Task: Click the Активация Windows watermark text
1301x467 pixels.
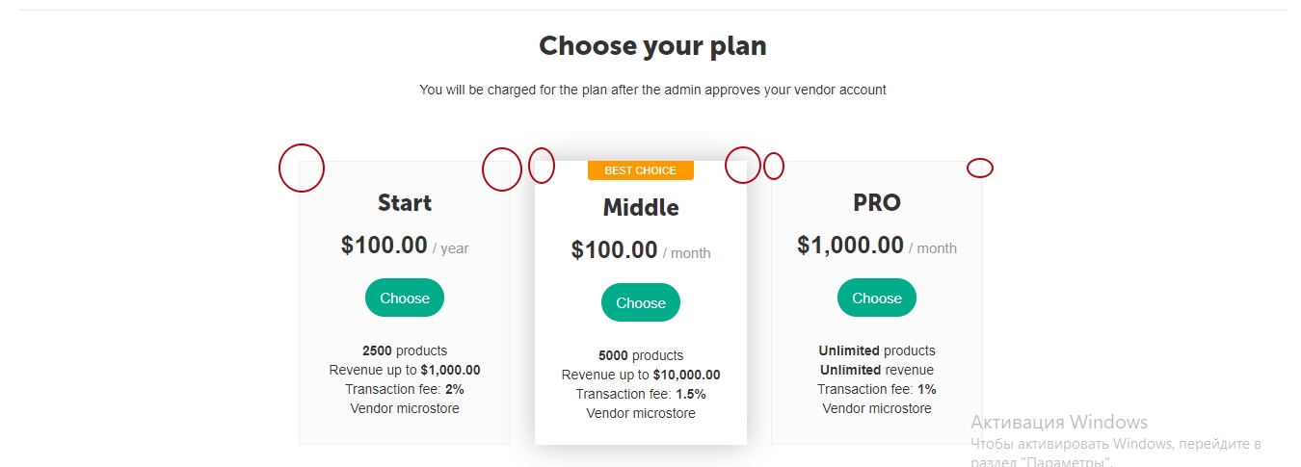Action: tap(1059, 422)
